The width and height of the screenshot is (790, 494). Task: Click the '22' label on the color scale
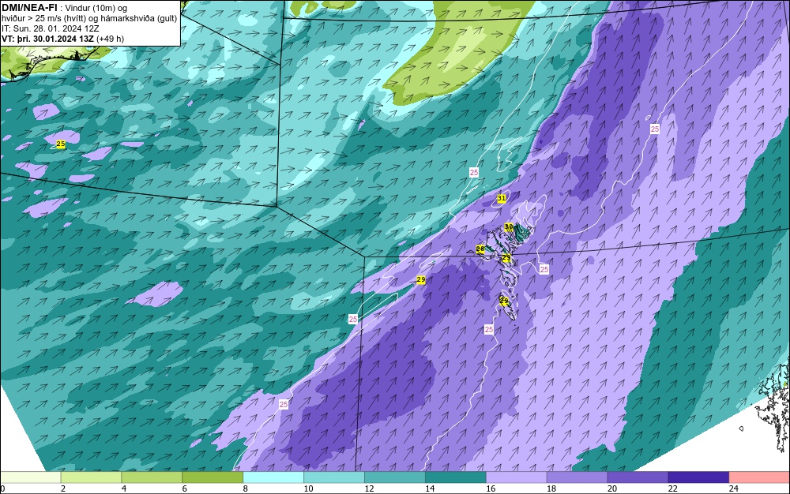pos(672,488)
